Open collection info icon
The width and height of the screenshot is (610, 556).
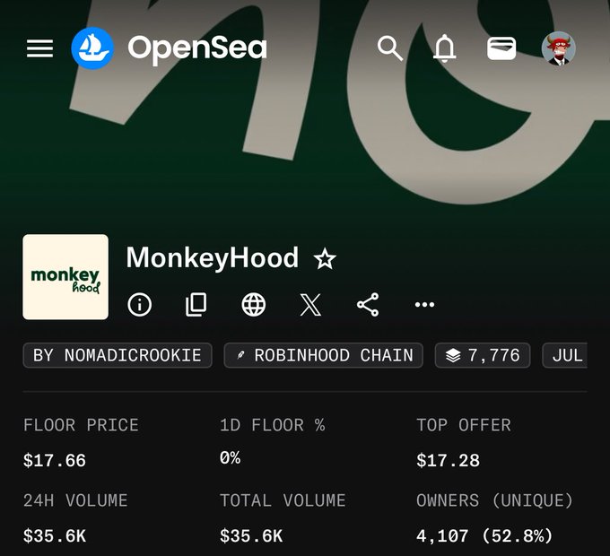pyautogui.click(x=139, y=304)
